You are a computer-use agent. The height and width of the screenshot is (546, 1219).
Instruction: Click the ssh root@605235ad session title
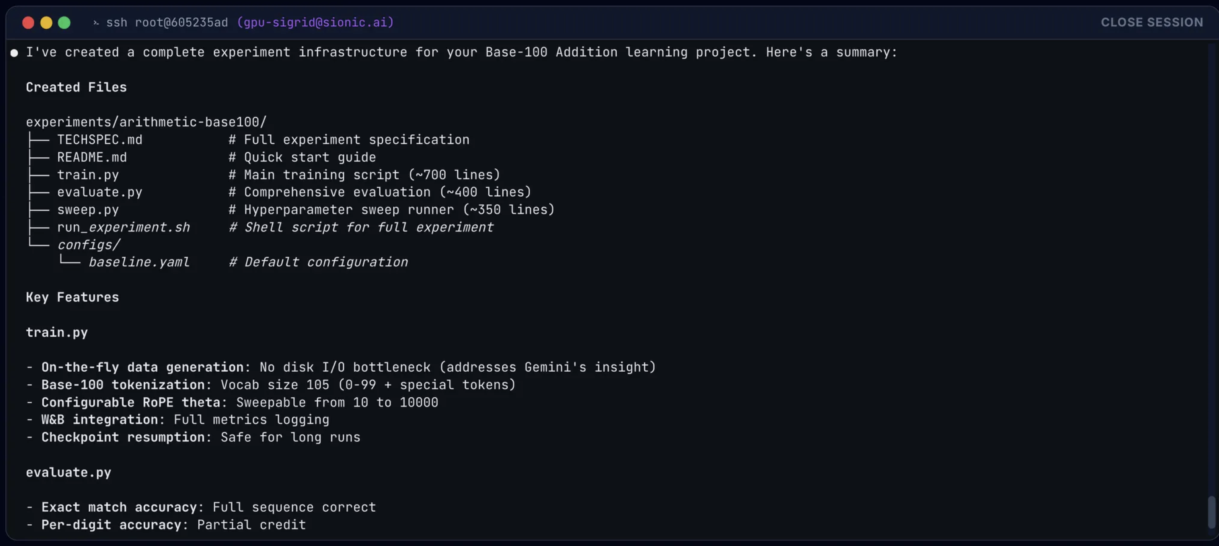click(x=167, y=22)
